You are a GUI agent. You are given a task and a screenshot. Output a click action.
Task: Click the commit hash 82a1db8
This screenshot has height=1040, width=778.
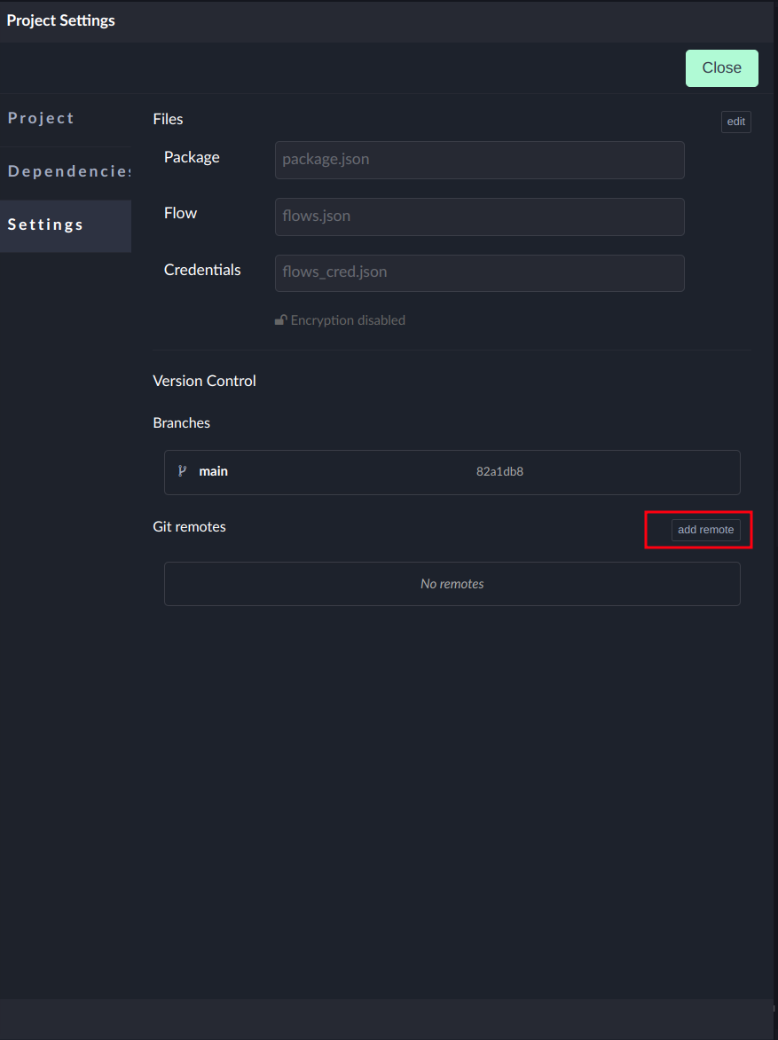tap(499, 471)
